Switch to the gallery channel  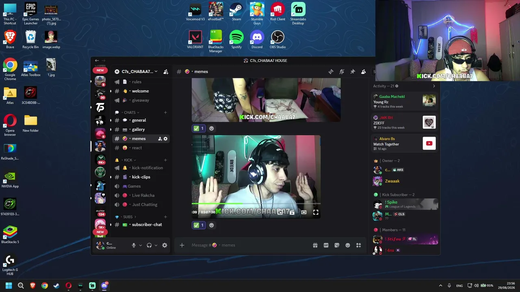[x=141, y=129]
